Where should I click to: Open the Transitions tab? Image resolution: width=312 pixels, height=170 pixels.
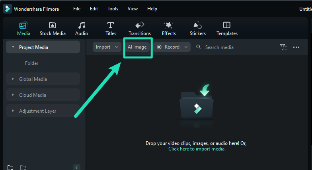[140, 29]
